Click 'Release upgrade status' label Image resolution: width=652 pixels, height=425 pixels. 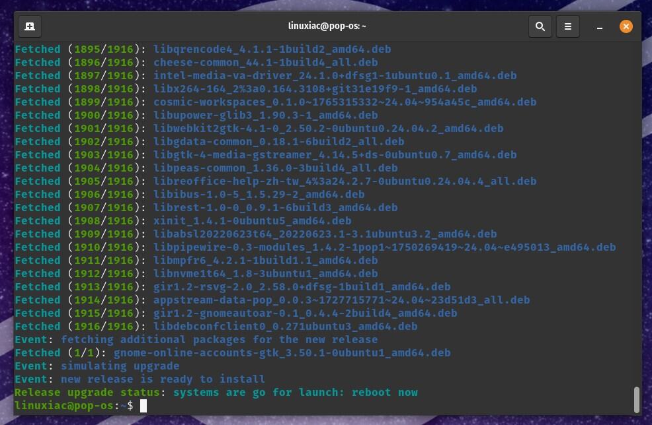coord(90,393)
